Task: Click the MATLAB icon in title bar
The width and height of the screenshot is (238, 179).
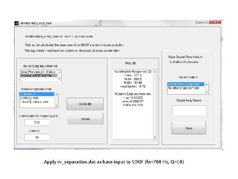Action: [x=17, y=23]
